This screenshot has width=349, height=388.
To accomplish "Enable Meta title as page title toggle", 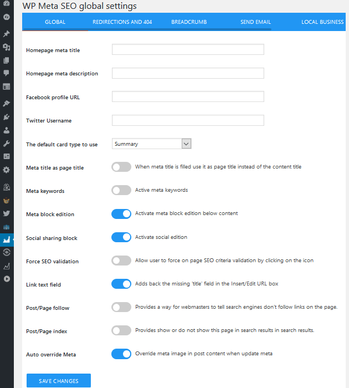I will pyautogui.click(x=121, y=167).
